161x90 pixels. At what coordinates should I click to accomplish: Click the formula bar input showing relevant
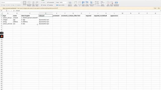[87, 10]
